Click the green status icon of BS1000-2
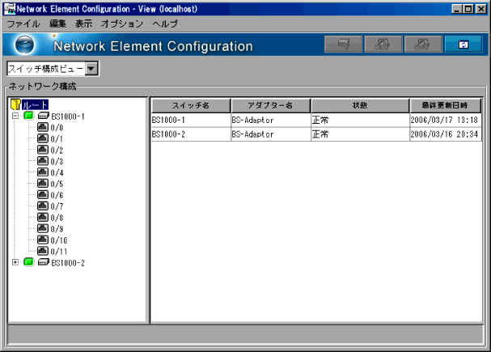 (29, 263)
